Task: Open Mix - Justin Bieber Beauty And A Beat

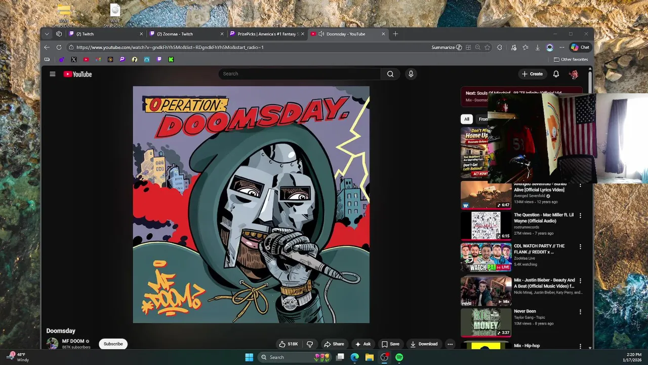Action: (x=544, y=283)
